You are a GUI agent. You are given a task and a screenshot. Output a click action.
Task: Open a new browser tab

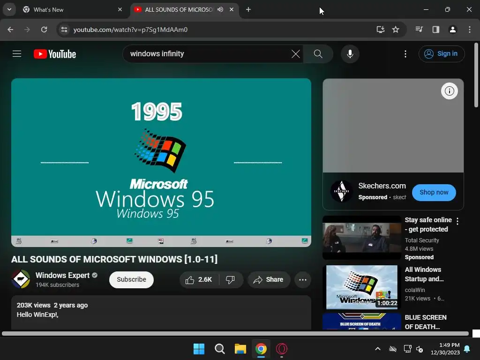pos(248,9)
